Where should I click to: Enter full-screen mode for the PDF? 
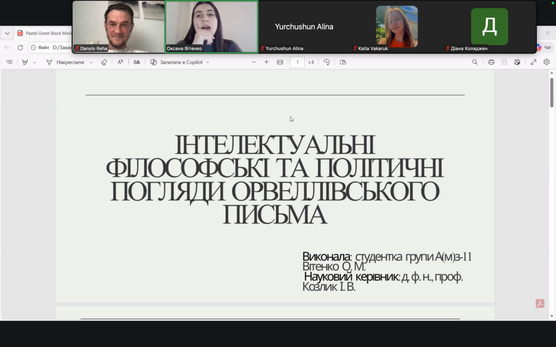pyautogui.click(x=533, y=62)
